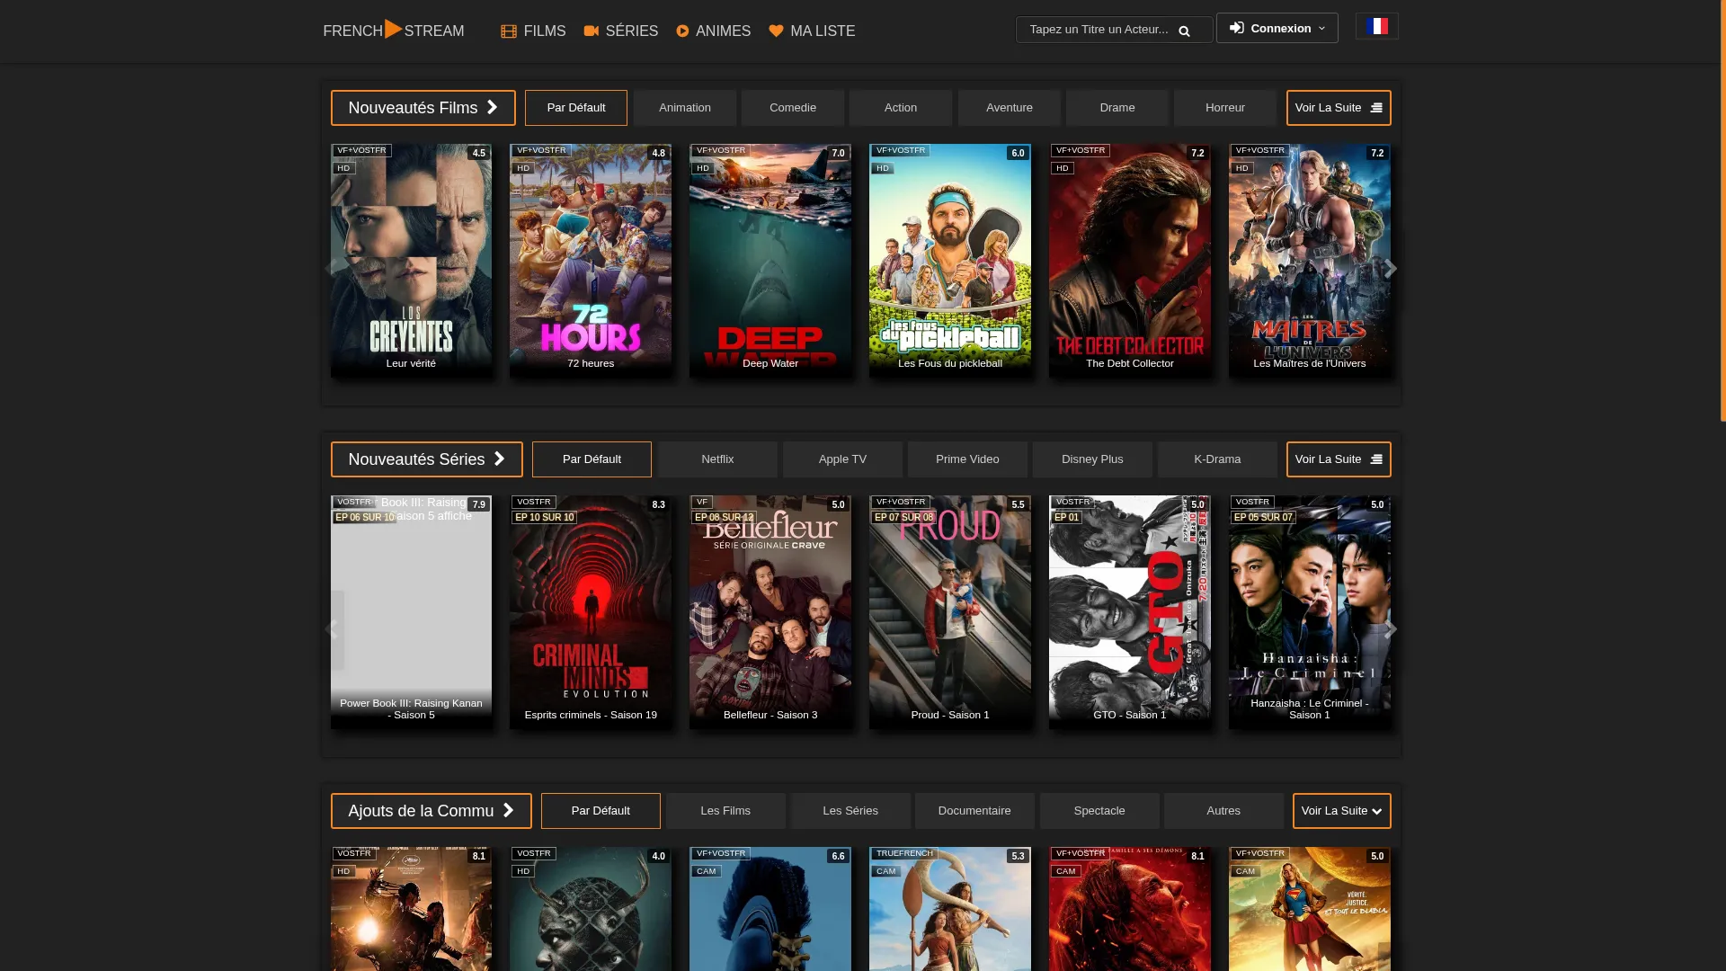Click the sign-in icon on Connexion
The height and width of the screenshot is (971, 1726).
click(1237, 28)
